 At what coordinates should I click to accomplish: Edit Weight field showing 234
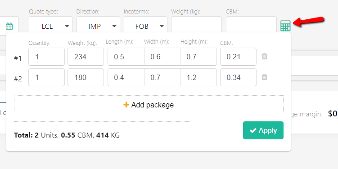click(x=86, y=57)
